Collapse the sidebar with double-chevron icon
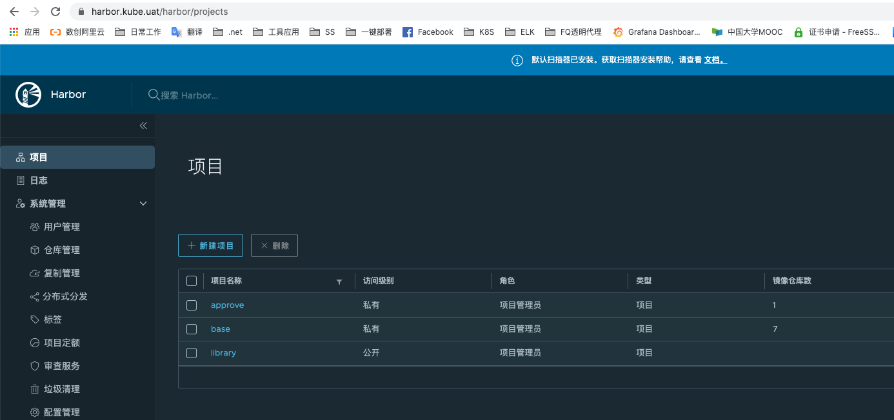 pyautogui.click(x=143, y=126)
